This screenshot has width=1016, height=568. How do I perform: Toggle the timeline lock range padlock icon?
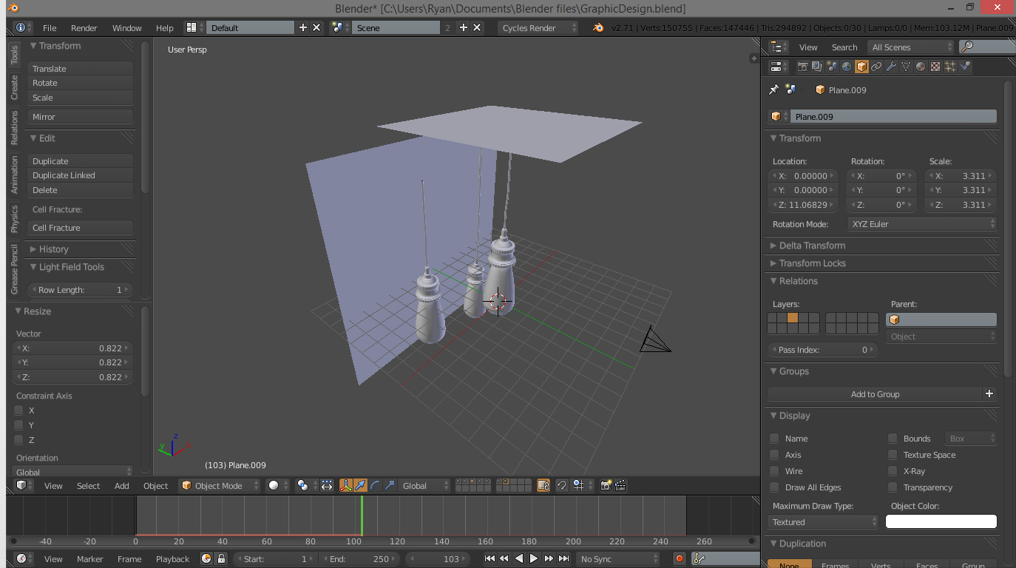[x=220, y=558]
